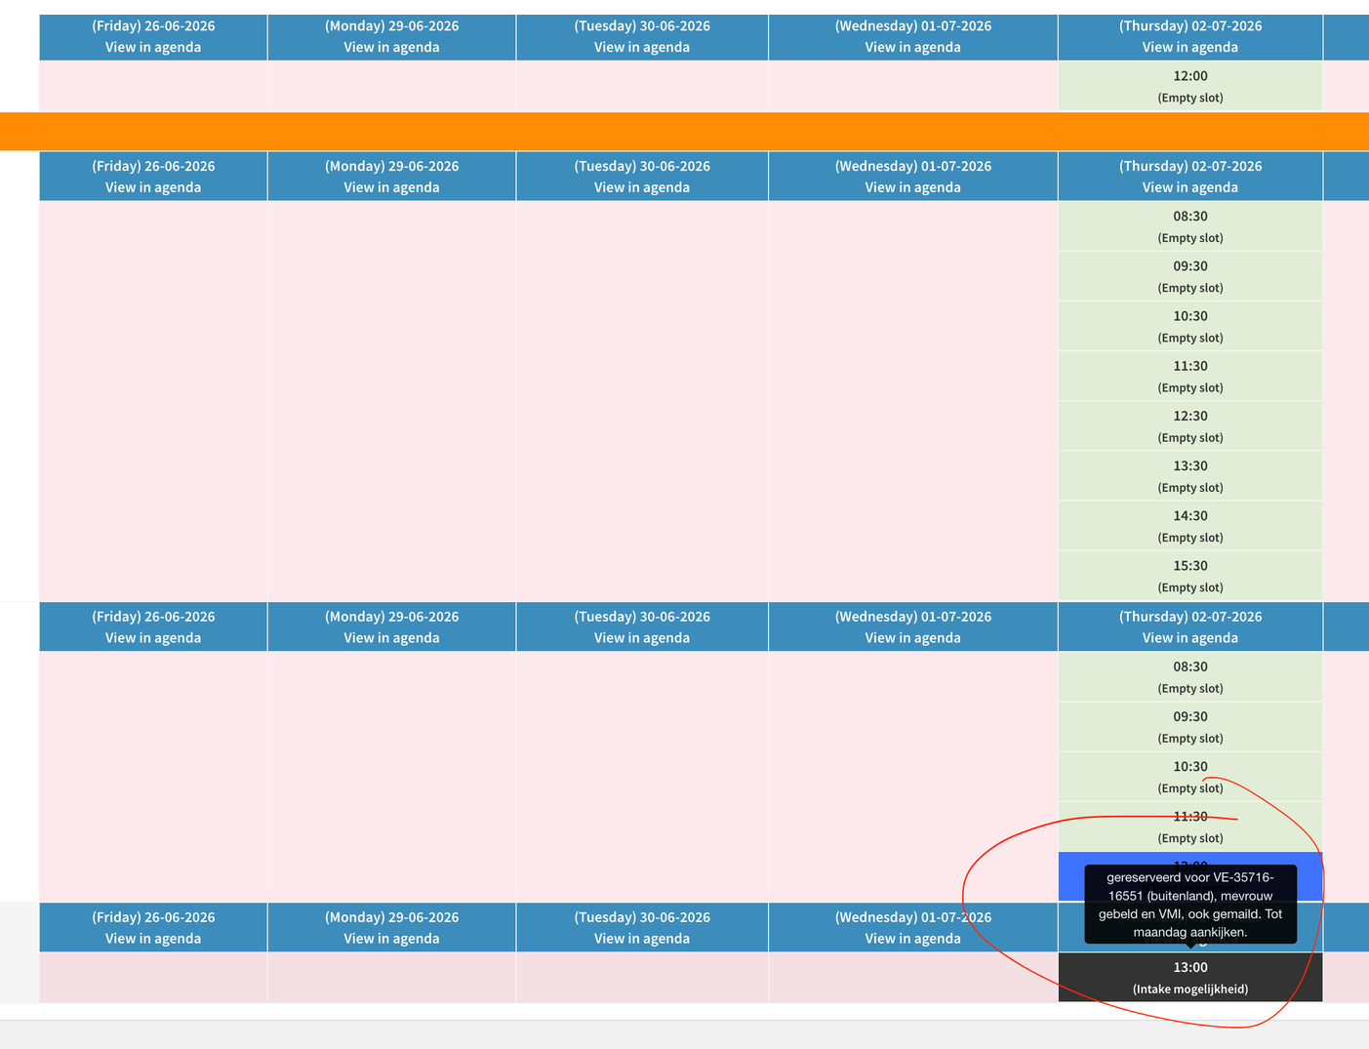
Task: View Friday in agenda, header just below orange bar
Action: pyautogui.click(x=153, y=187)
